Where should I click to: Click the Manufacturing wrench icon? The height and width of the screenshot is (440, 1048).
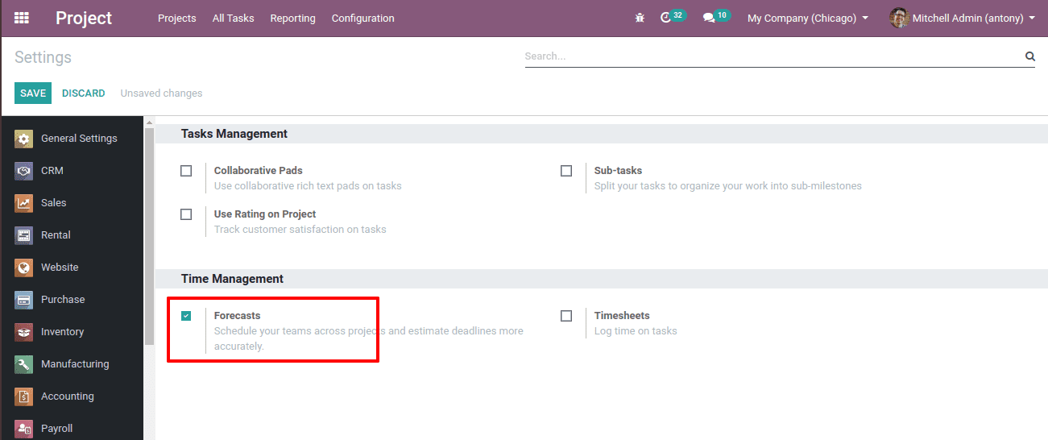tap(24, 364)
